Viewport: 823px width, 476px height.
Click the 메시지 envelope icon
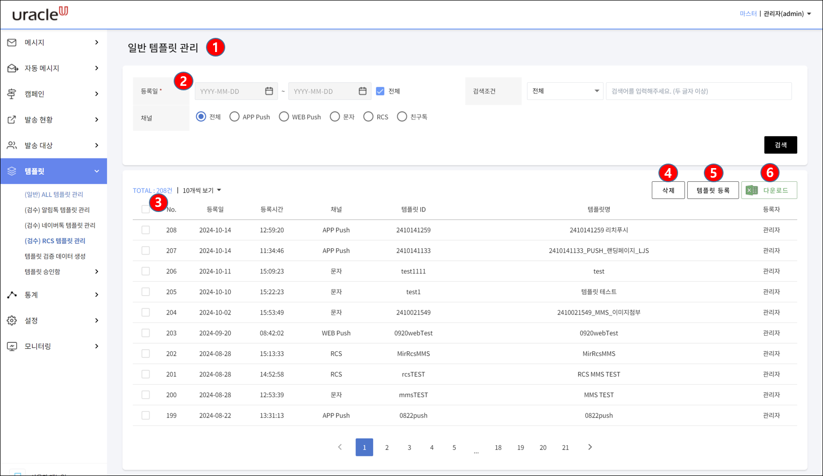(x=12, y=42)
